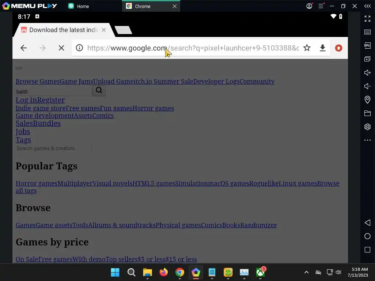Image resolution: width=375 pixels, height=281 pixels.
Task: Open Visual novels tag link
Action: coord(112,183)
